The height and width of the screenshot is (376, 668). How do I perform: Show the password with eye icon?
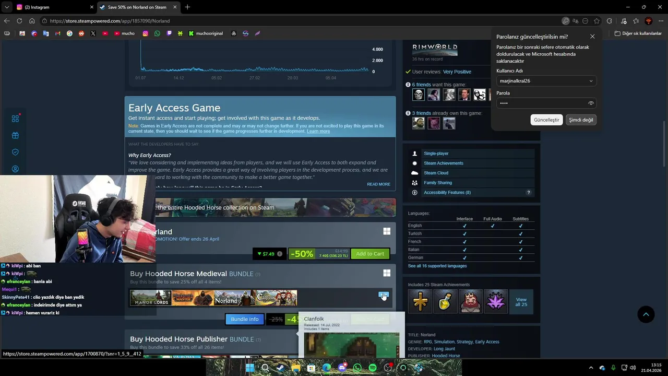591,103
